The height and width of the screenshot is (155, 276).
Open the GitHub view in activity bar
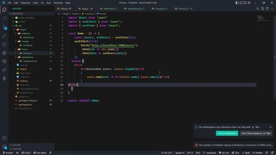click(x=4, y=53)
